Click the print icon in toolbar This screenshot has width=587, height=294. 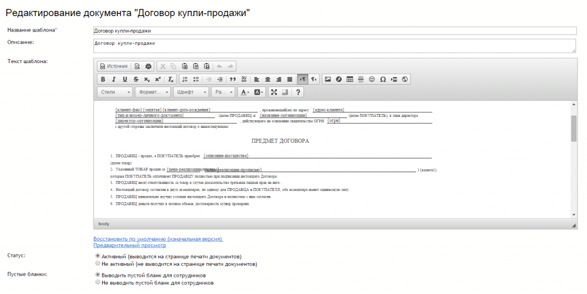point(148,66)
